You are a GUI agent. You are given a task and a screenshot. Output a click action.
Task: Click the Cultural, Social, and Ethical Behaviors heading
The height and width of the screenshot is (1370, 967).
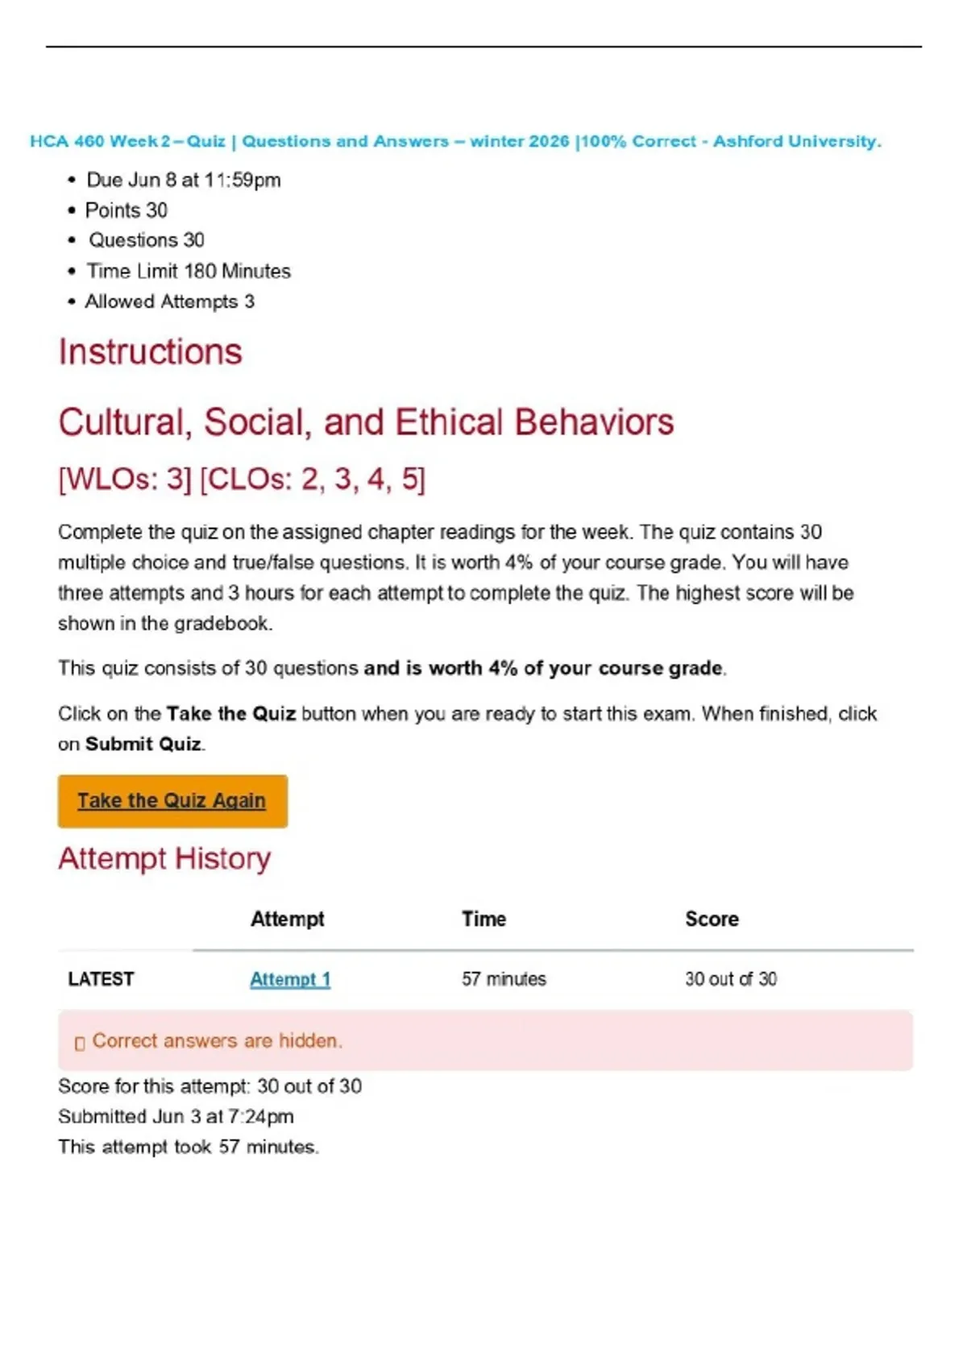pyautogui.click(x=366, y=422)
